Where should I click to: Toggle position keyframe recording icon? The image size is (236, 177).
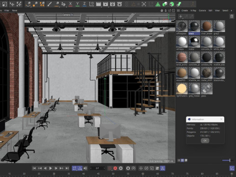[x=141, y=168]
